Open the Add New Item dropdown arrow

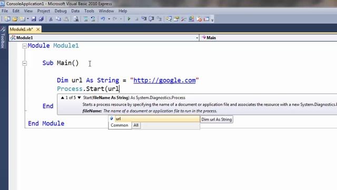28,19
